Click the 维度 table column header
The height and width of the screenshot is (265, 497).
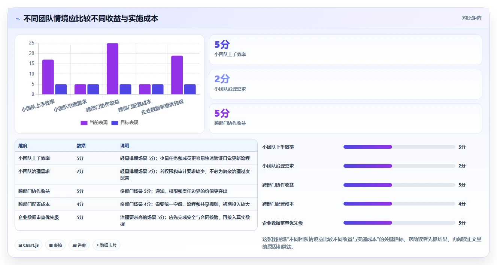(23, 146)
